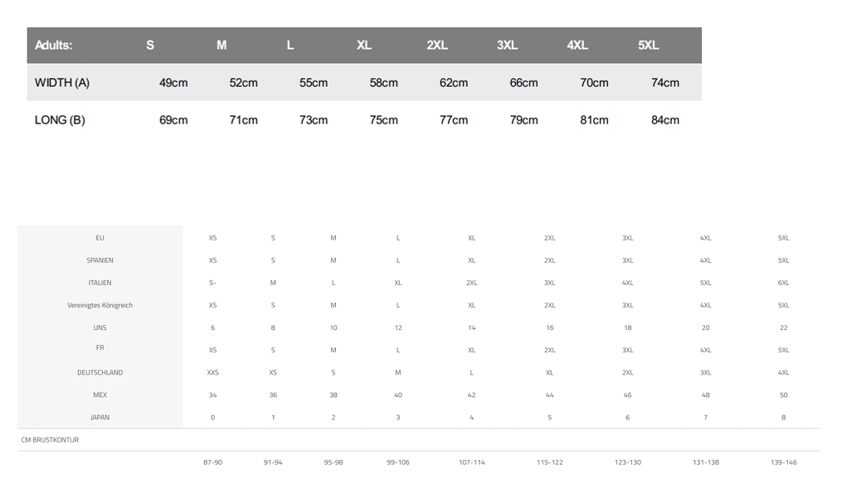Select size 50 in the MEX row
852x504 pixels.
tap(783, 395)
